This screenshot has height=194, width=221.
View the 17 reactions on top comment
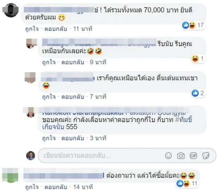point(193,25)
